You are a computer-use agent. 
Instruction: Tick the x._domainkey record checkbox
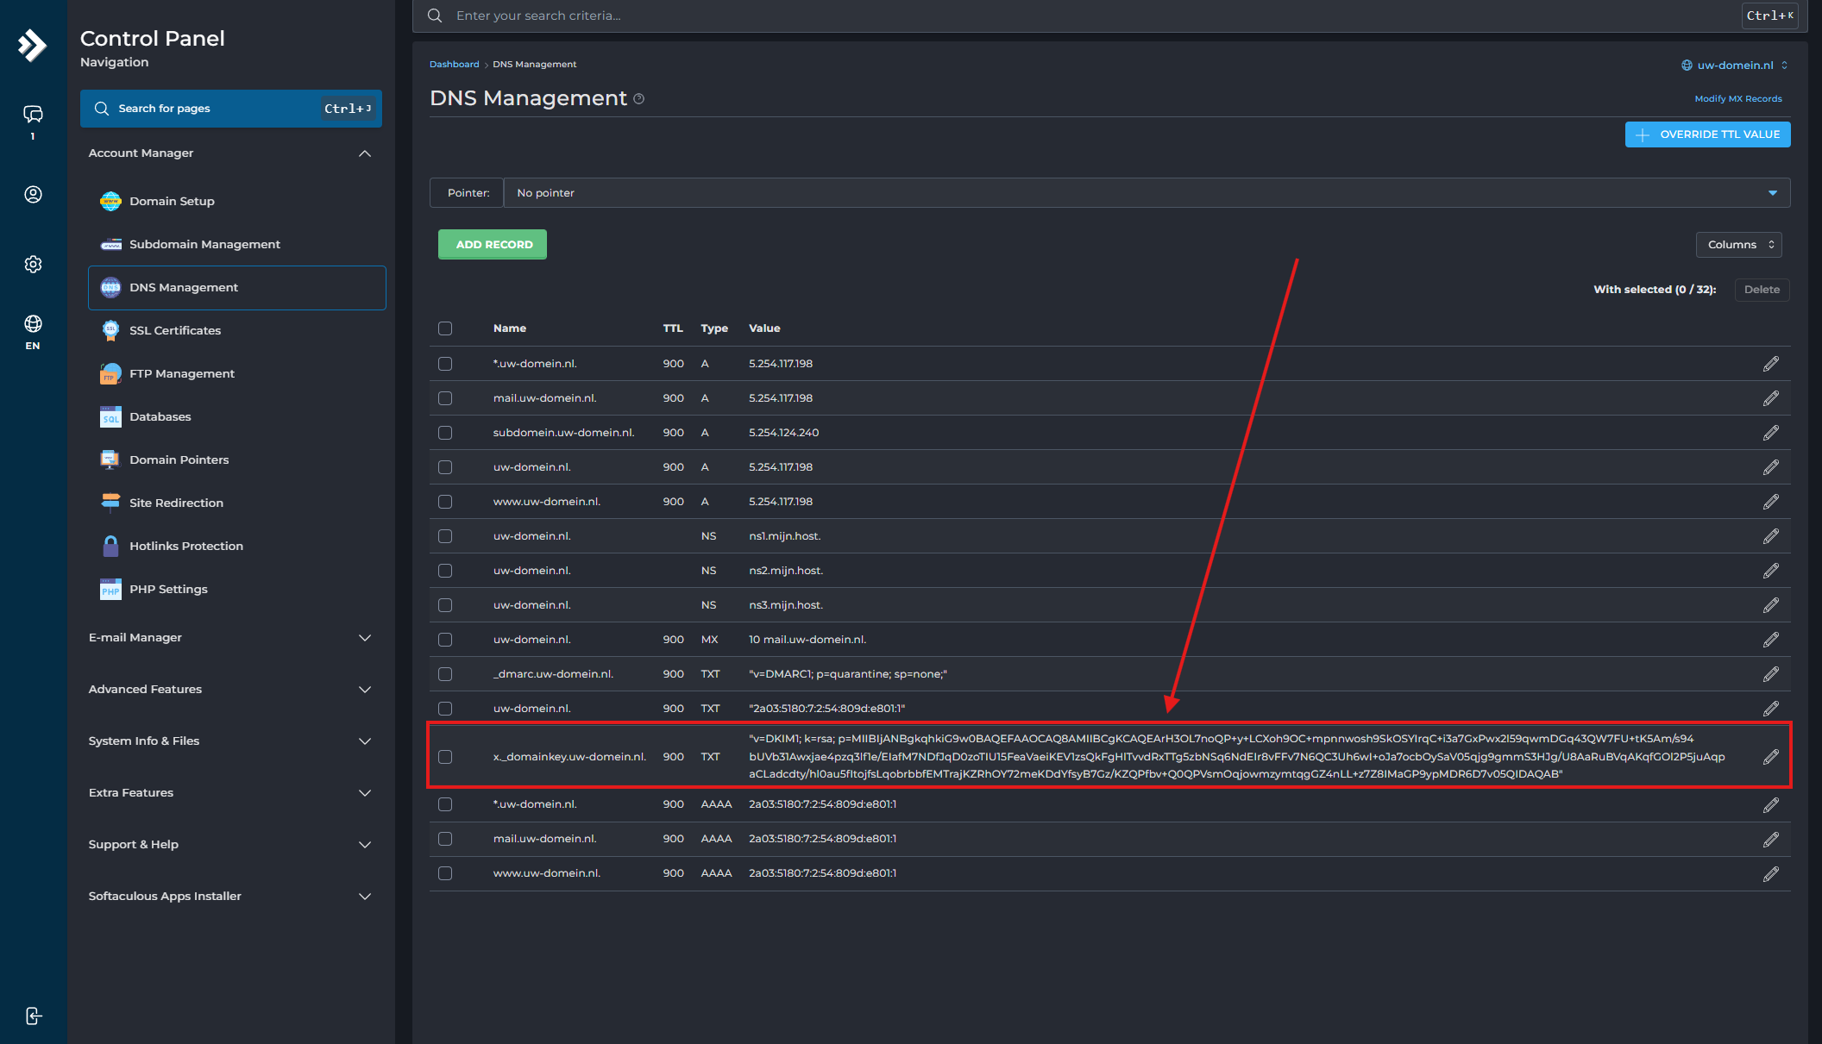point(445,757)
